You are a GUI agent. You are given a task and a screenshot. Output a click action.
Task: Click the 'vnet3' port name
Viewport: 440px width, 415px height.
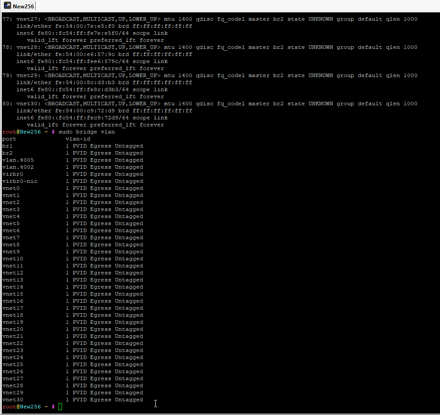[11, 209]
